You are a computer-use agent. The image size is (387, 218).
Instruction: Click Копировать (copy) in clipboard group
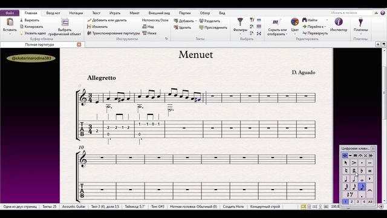31,27
